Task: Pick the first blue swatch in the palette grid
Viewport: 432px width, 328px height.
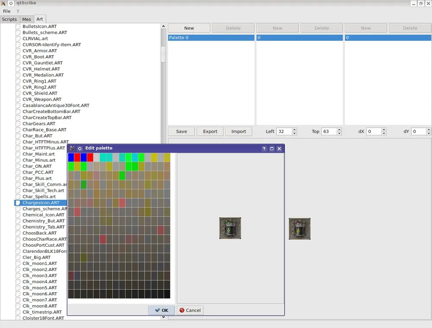Action: pyautogui.click(x=71, y=157)
